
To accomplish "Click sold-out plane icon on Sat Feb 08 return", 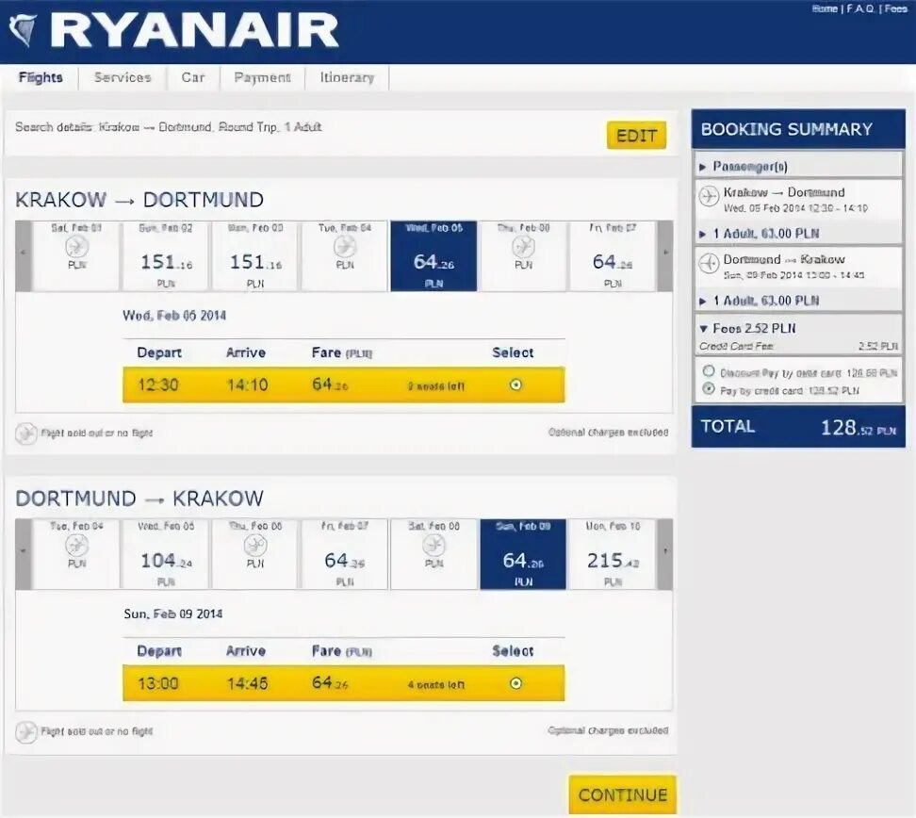I will (x=434, y=545).
